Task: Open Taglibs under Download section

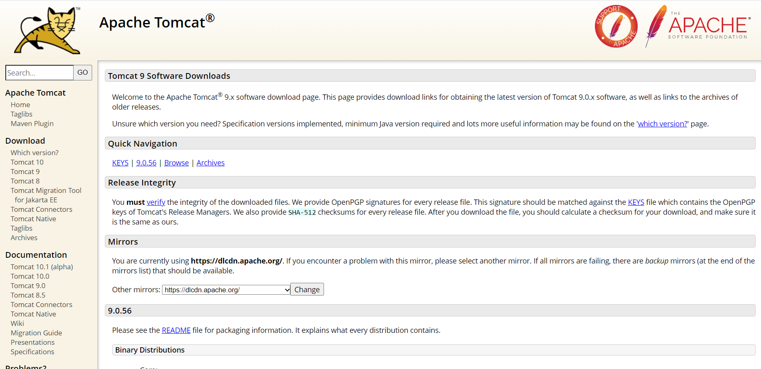Action: [x=21, y=228]
